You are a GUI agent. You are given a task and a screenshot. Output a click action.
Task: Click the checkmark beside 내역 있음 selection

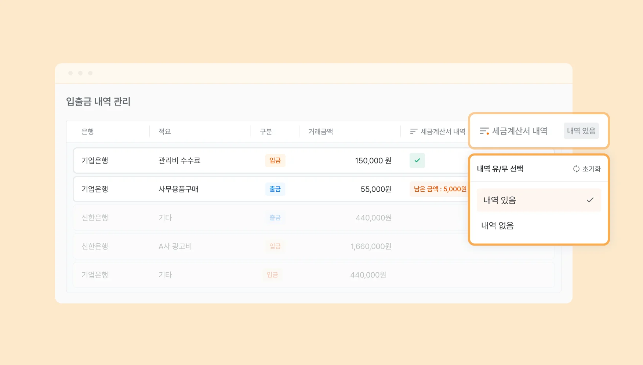coord(590,200)
